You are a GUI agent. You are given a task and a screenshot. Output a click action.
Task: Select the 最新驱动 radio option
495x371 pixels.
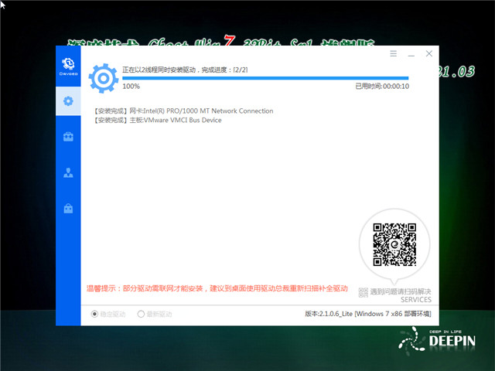click(155, 314)
